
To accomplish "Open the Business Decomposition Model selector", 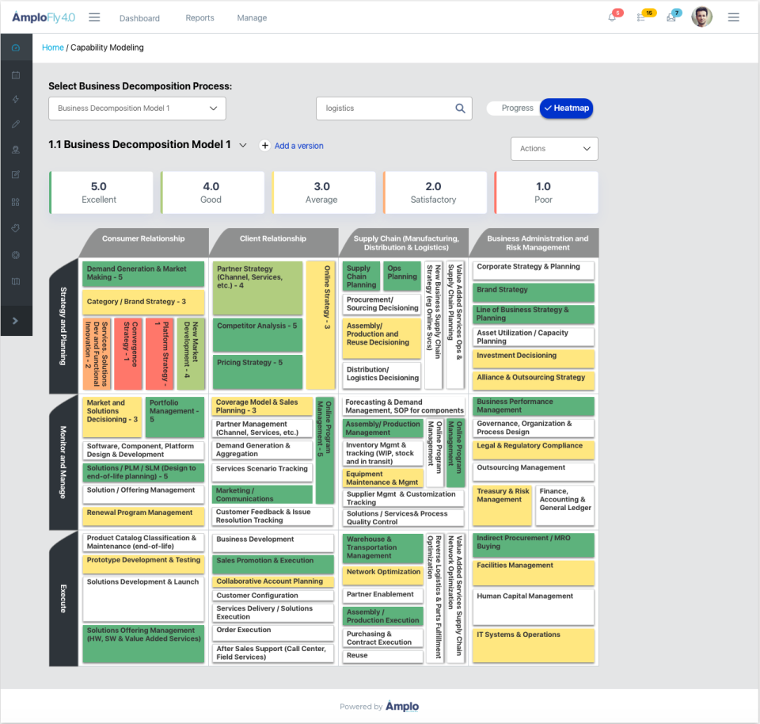I will tap(136, 108).
